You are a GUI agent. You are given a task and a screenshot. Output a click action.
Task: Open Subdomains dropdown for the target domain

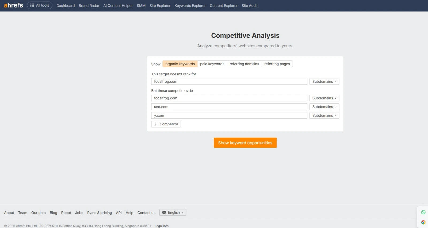tap(324, 82)
